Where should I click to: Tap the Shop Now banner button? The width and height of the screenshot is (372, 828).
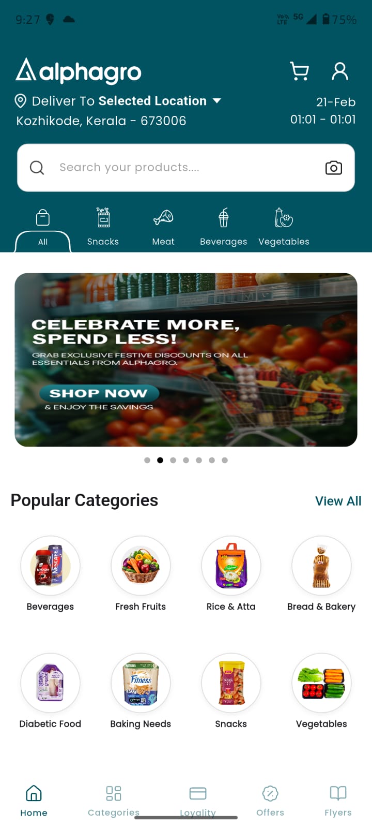(x=99, y=393)
